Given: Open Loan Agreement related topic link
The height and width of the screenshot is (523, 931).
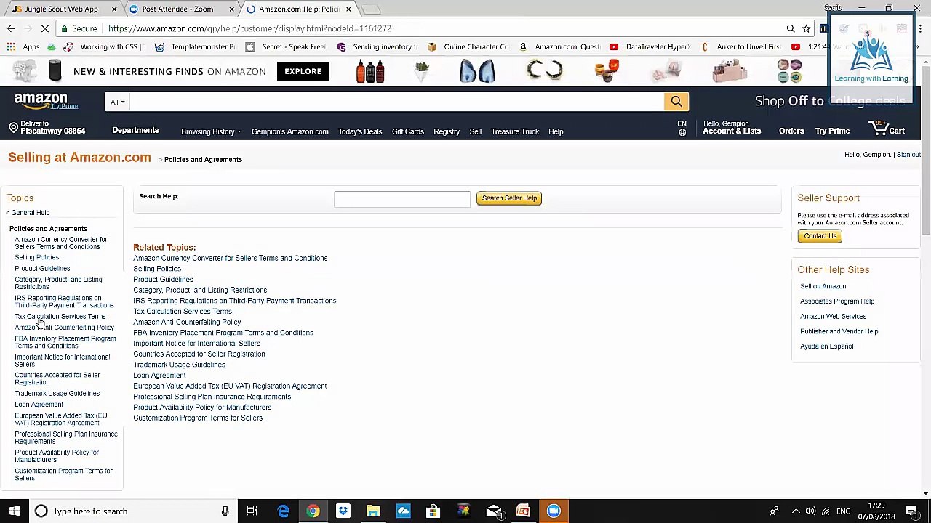Looking at the screenshot, I should pos(159,376).
